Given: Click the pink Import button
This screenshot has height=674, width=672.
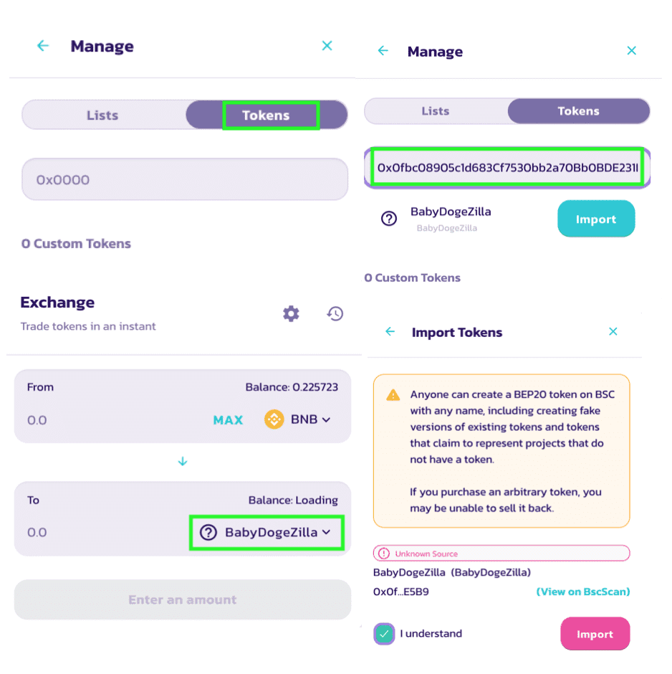Looking at the screenshot, I should [x=595, y=634].
